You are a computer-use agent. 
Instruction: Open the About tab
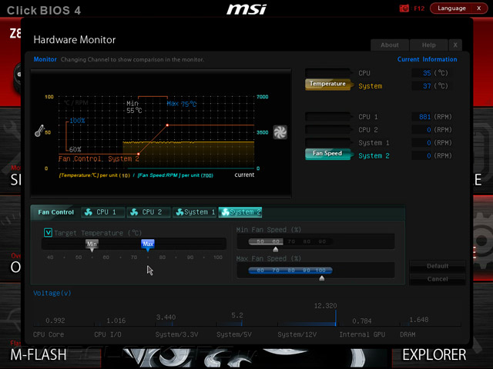point(390,45)
